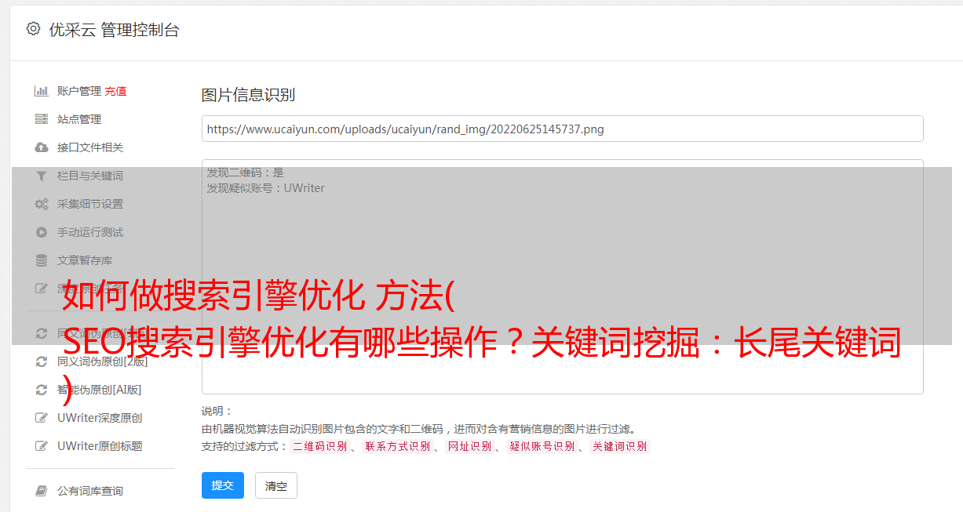The image size is (963, 512).
Task: Select 手动运行测试 in sidebar
Action: (90, 232)
